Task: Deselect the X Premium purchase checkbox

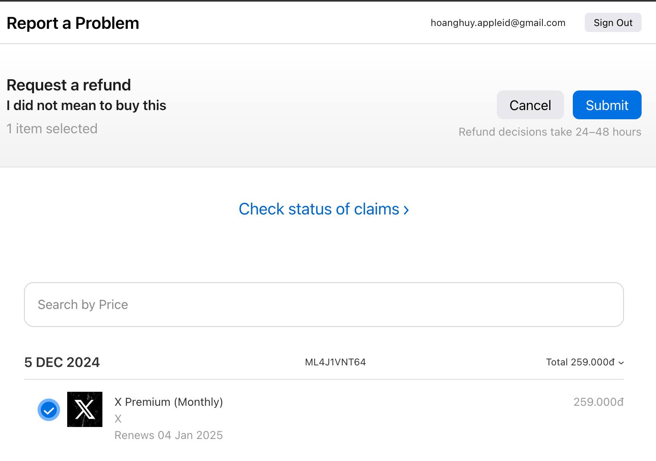Action: [49, 410]
